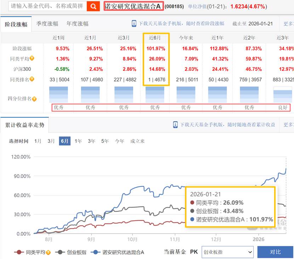Screen dimensions: 294x259
Task: Click the 近1周 quartile ranking bar
Action: 58,95
